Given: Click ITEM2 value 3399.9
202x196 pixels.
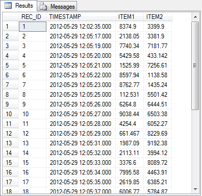Looking at the screenshot, I should tap(156, 27).
